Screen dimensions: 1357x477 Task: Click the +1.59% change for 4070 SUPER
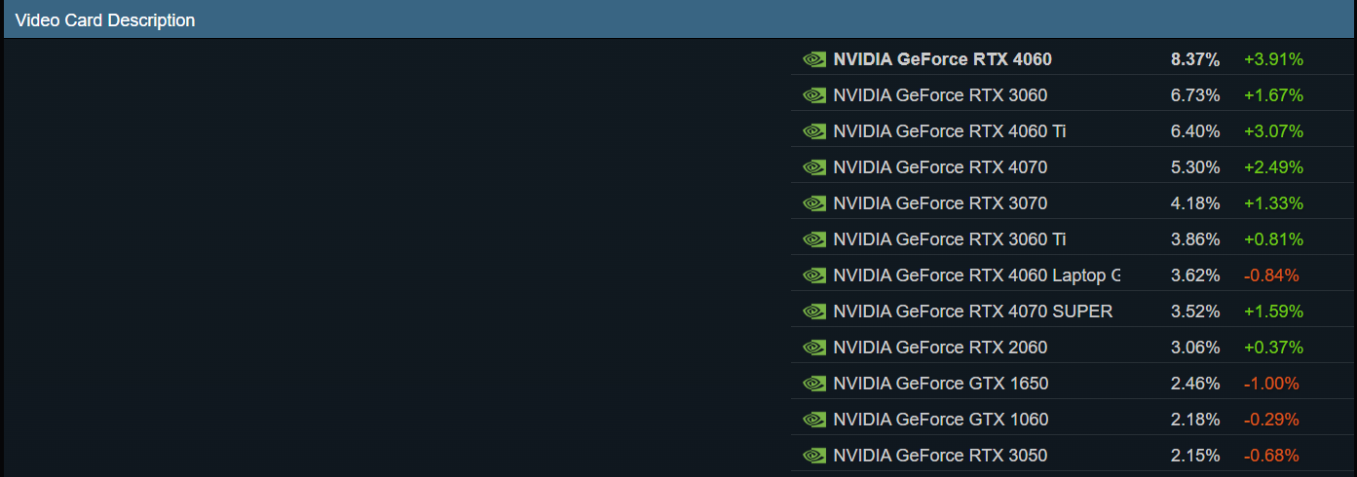point(1273,312)
